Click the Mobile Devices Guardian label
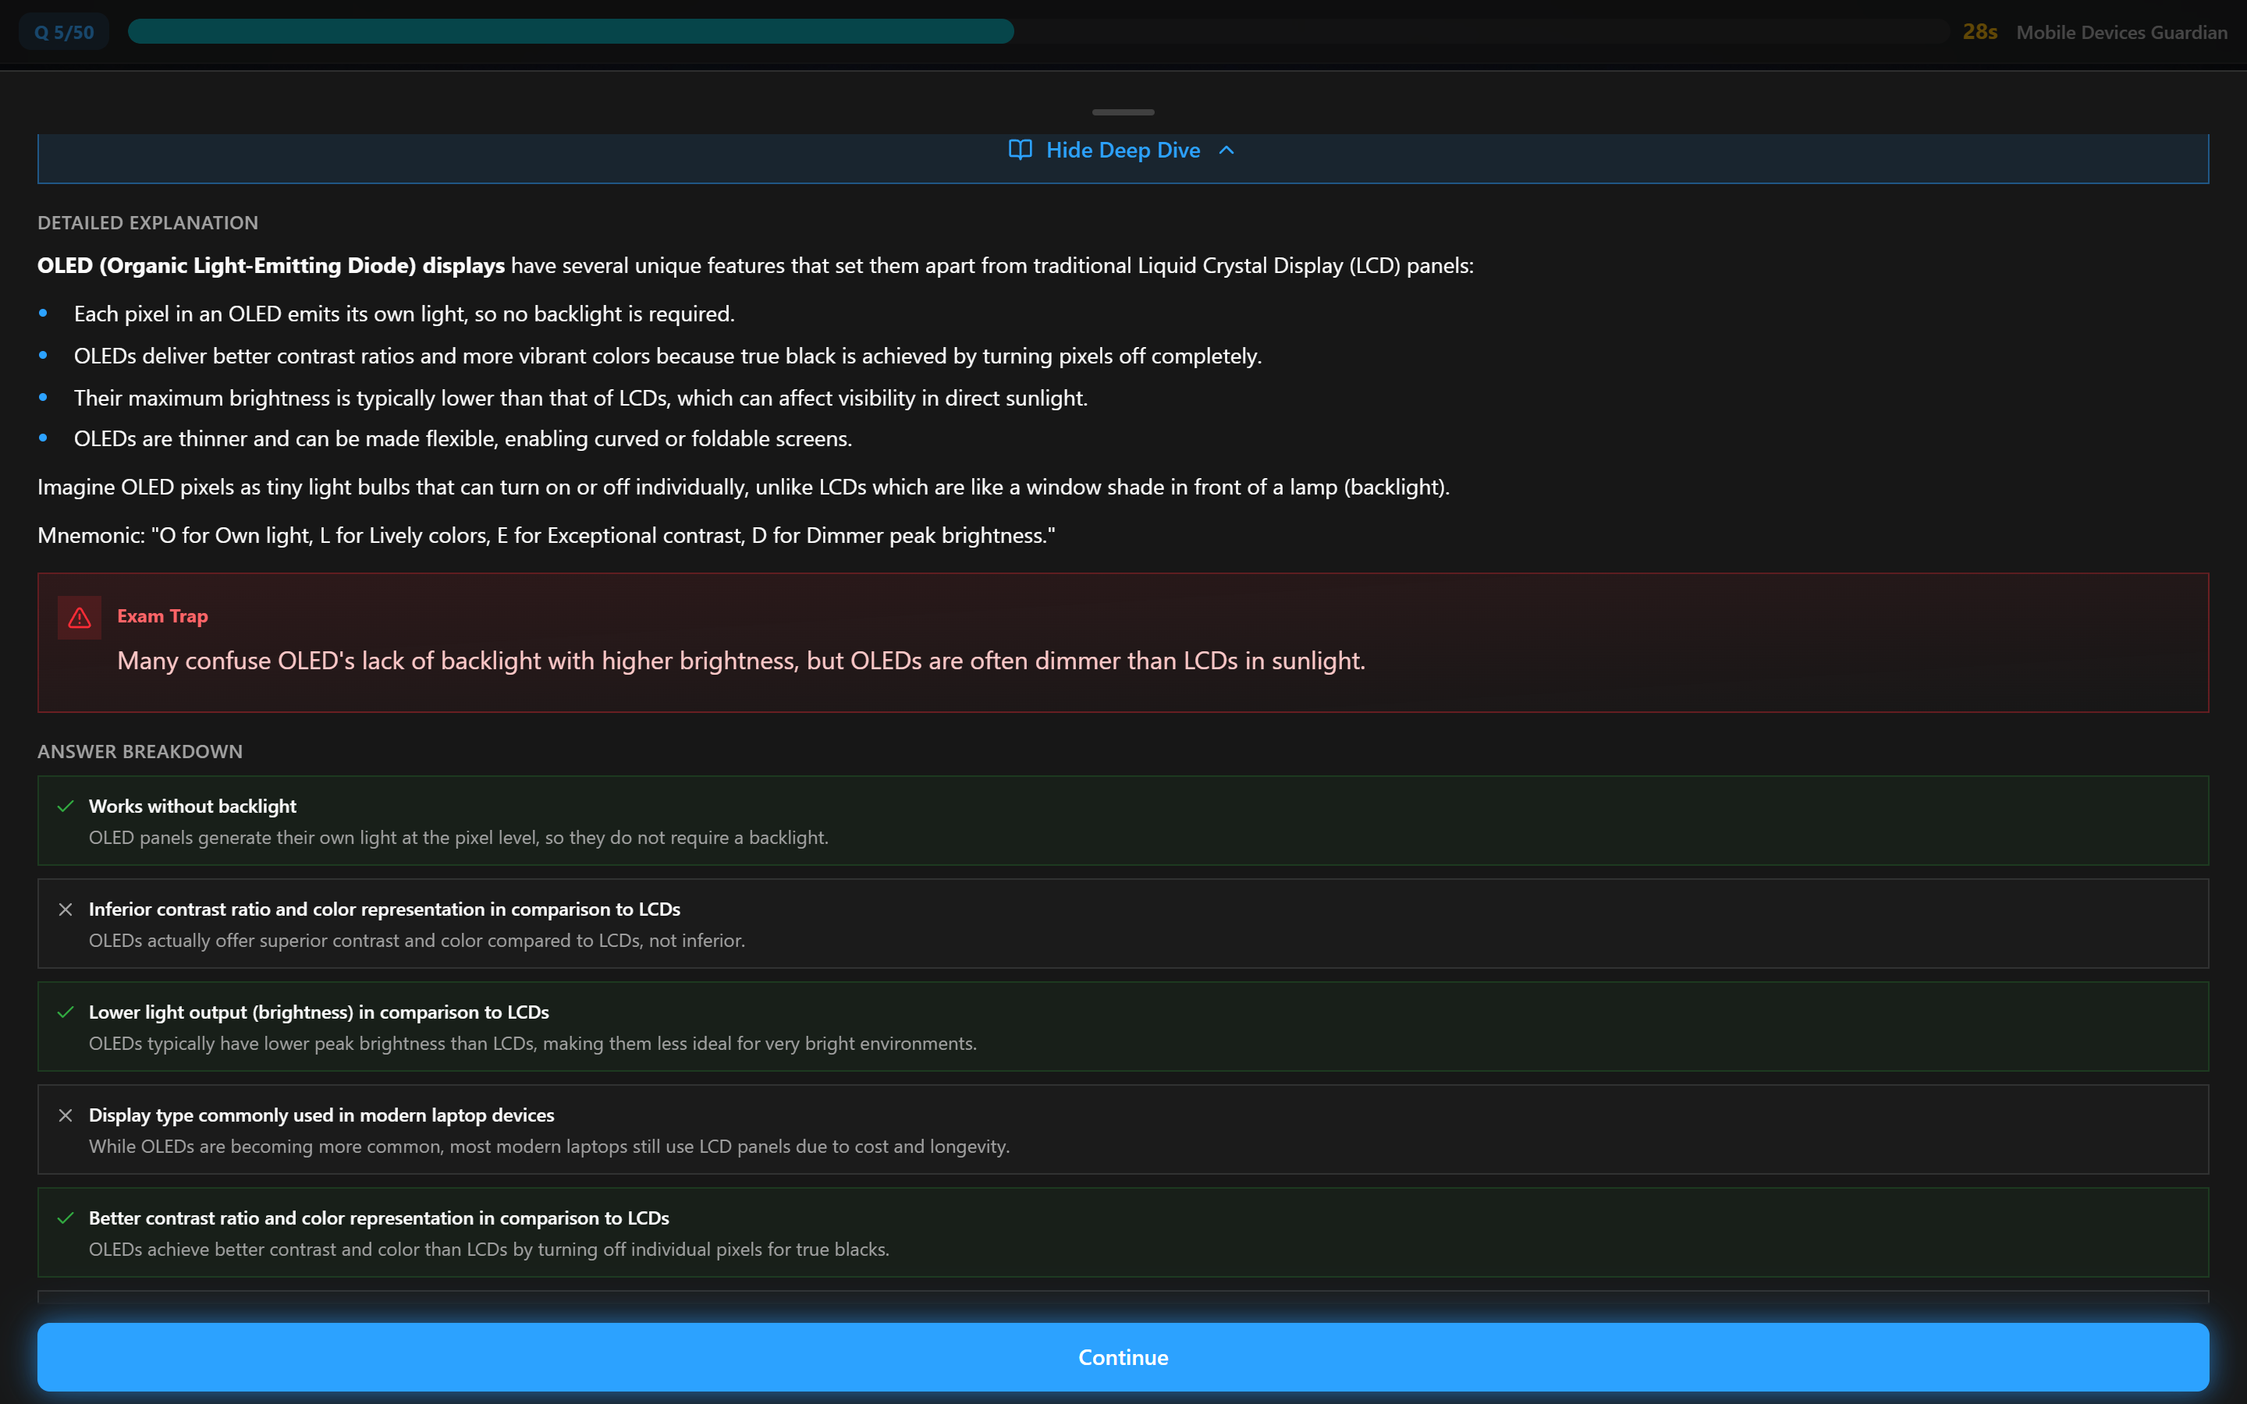Viewport: 2247px width, 1404px height. 2121,33
